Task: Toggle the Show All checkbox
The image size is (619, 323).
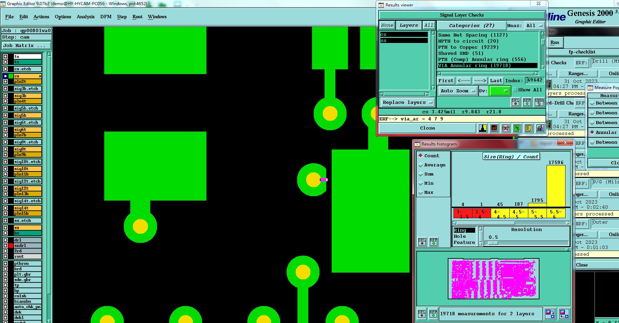Action: coord(515,90)
